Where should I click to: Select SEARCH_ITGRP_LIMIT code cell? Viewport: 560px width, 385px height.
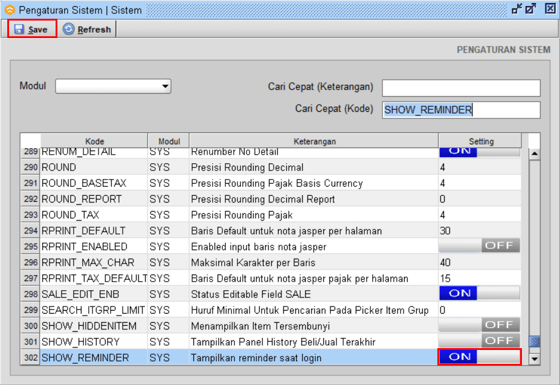[x=94, y=310]
